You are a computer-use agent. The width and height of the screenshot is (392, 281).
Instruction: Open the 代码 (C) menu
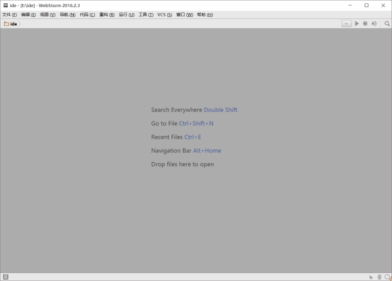(88, 15)
